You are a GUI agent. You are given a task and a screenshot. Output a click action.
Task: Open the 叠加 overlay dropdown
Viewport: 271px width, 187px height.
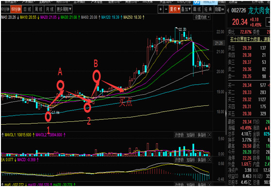(x=186, y=9)
